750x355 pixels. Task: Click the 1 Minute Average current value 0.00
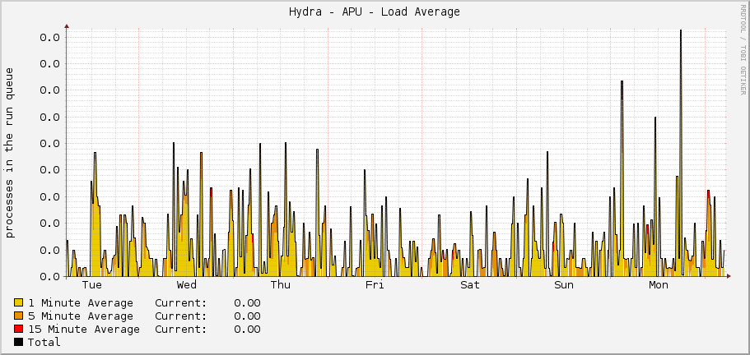tap(247, 303)
